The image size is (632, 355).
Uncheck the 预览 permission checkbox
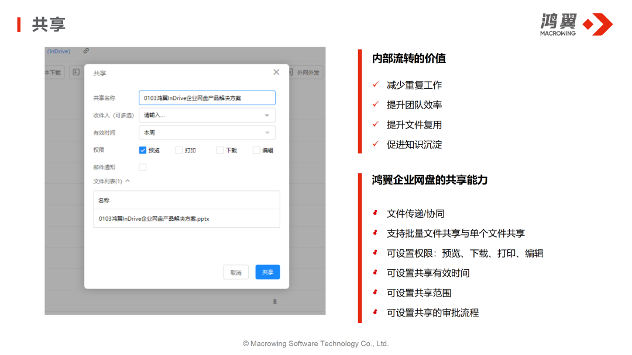tap(143, 150)
